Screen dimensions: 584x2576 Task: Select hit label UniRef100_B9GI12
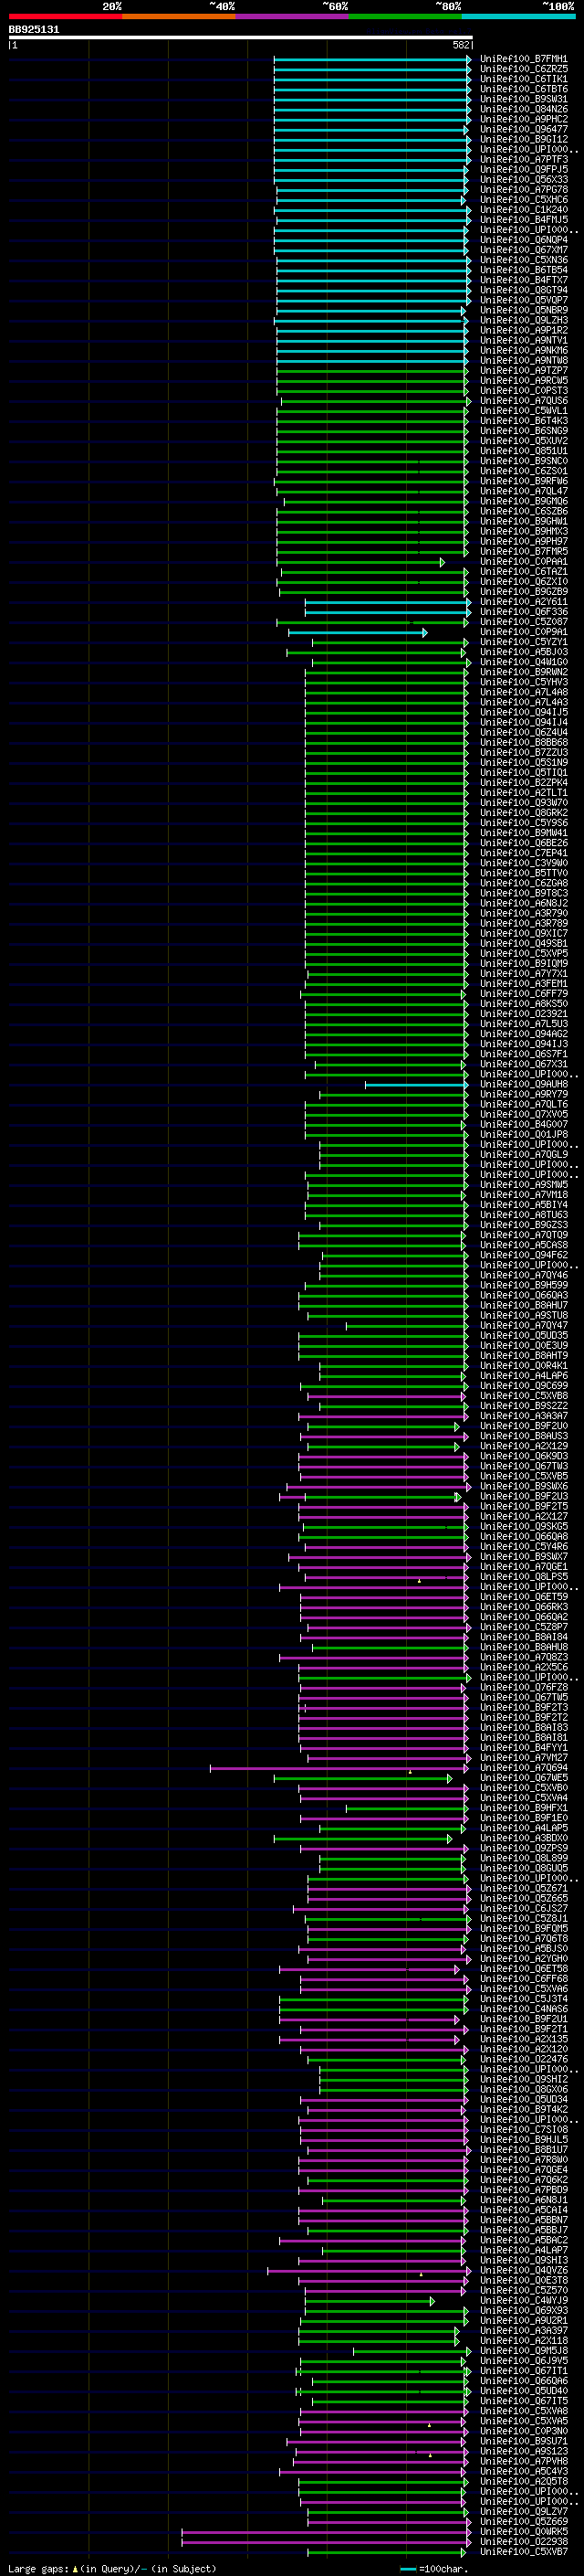pos(523,139)
